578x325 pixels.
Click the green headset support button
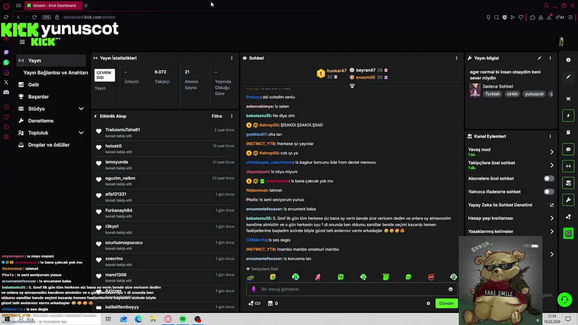tap(564, 299)
